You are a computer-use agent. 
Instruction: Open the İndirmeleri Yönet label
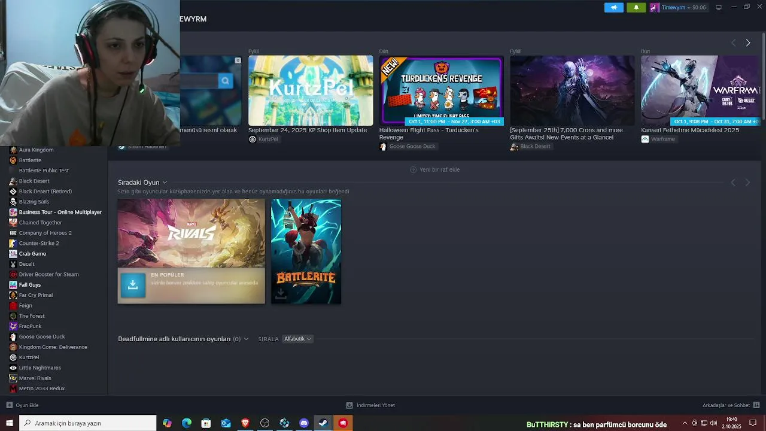pos(376,405)
